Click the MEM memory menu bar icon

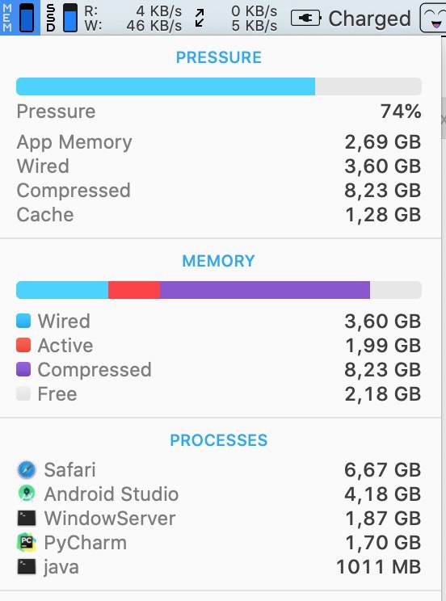coord(19,18)
